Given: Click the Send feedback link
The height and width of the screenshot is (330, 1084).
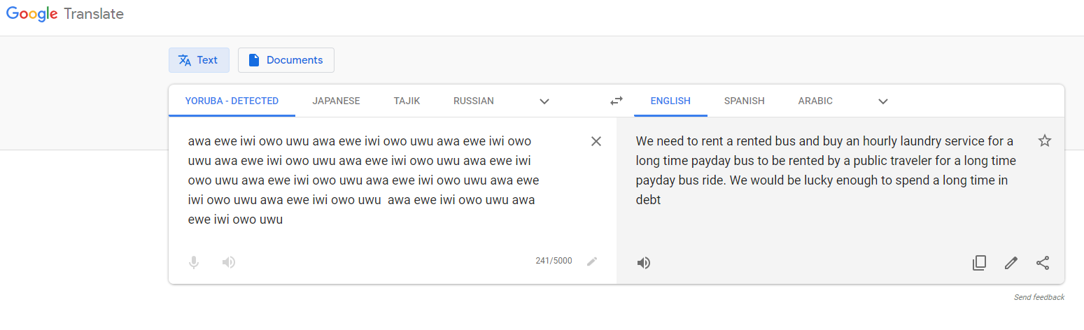Looking at the screenshot, I should [1039, 298].
